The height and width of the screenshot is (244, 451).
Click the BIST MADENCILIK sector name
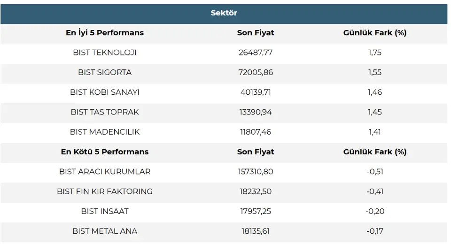(105, 132)
